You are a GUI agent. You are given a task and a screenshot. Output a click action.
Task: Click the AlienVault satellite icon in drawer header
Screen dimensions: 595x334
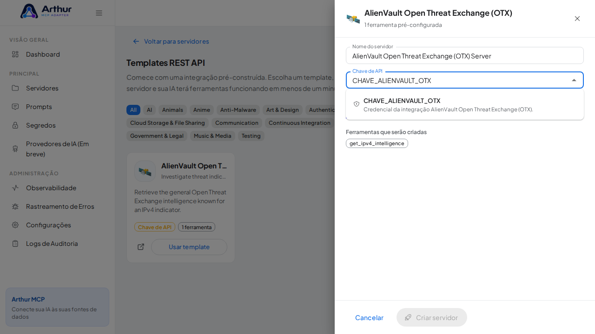pyautogui.click(x=353, y=19)
